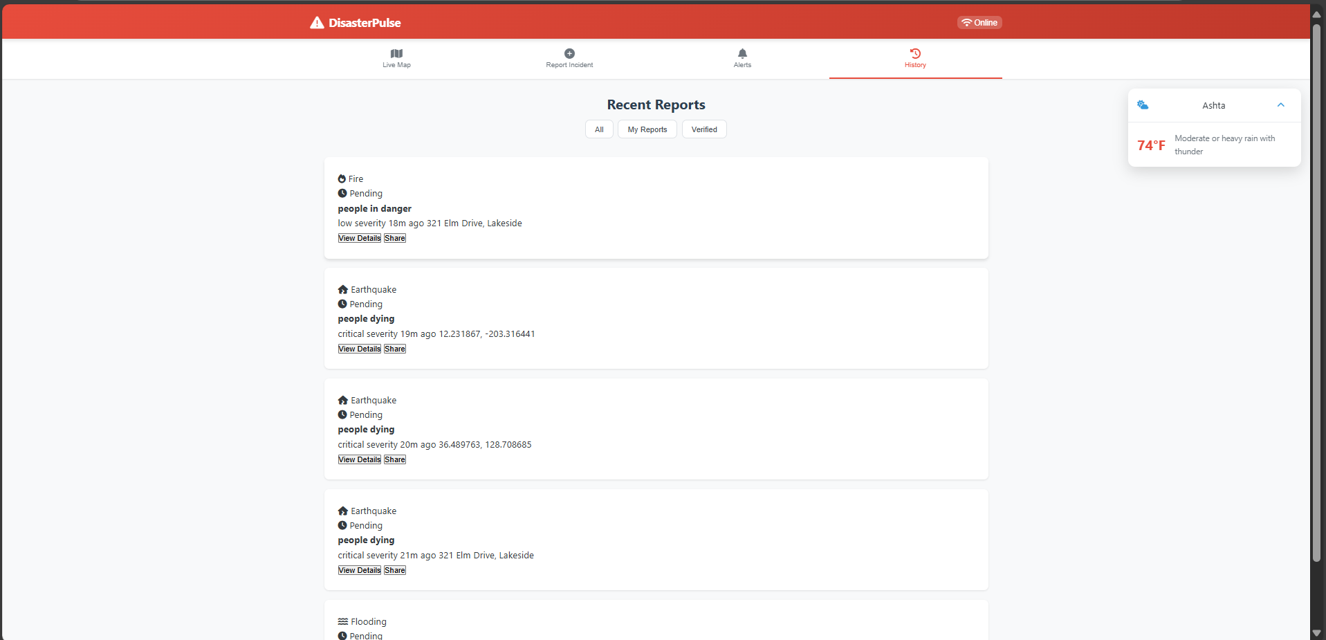View Details of 20m ago earthquake
1326x640 pixels.
pos(360,459)
